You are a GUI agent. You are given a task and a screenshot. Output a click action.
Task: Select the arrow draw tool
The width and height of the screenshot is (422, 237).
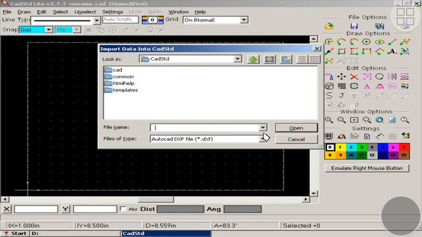pyautogui.click(x=329, y=51)
